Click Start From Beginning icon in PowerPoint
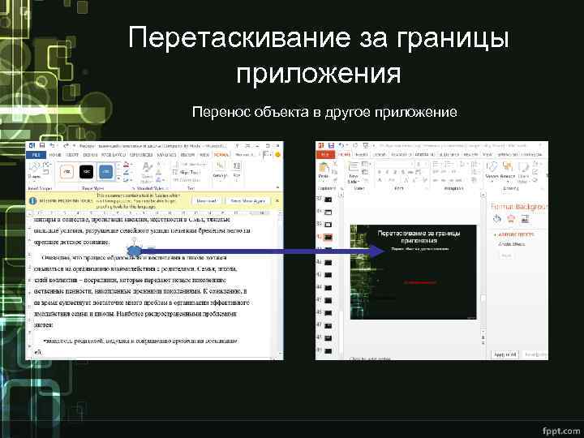Viewport: 584px width, 438px height. pos(366,146)
